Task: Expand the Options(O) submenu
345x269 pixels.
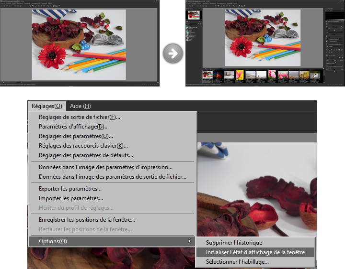Action: (53, 241)
